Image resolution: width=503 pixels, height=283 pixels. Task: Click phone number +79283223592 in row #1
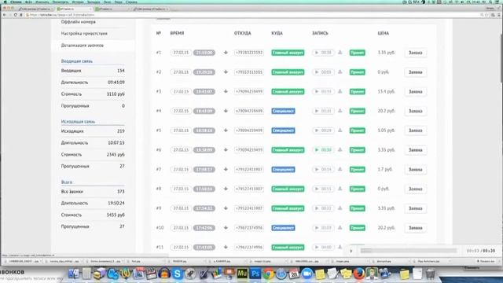pyautogui.click(x=249, y=53)
